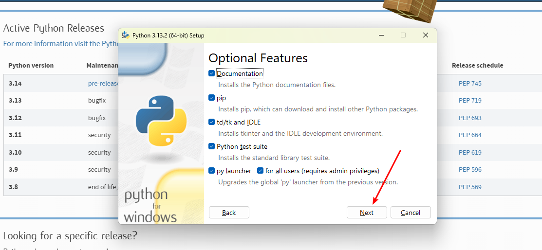The height and width of the screenshot is (250, 542).
Task: Open the PEP 745 release schedule link
Action: click(469, 83)
